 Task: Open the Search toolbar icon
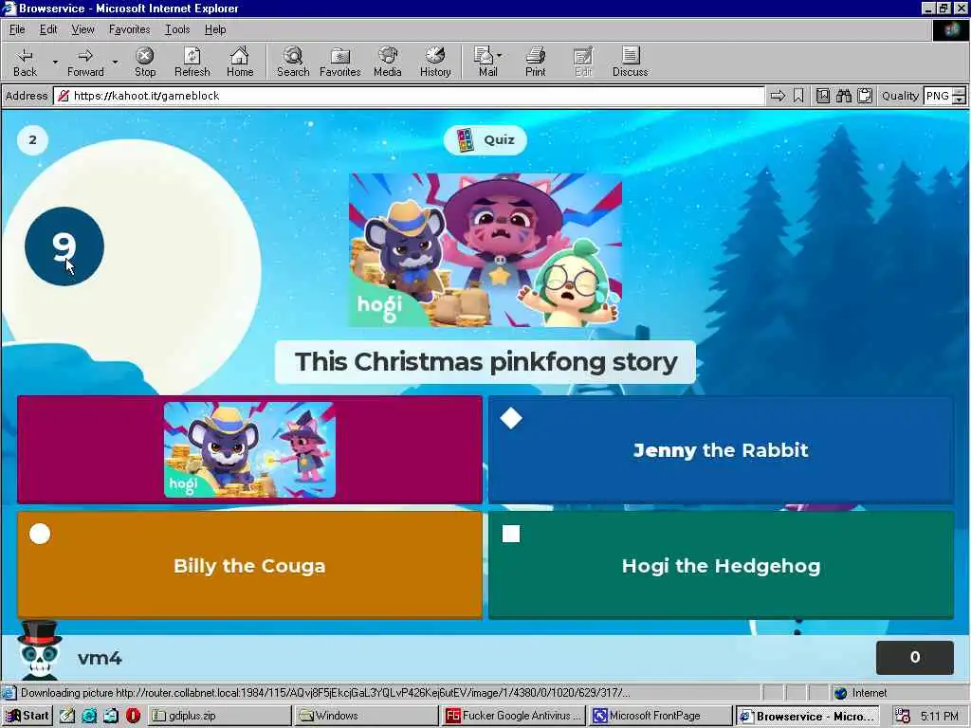tap(293, 62)
